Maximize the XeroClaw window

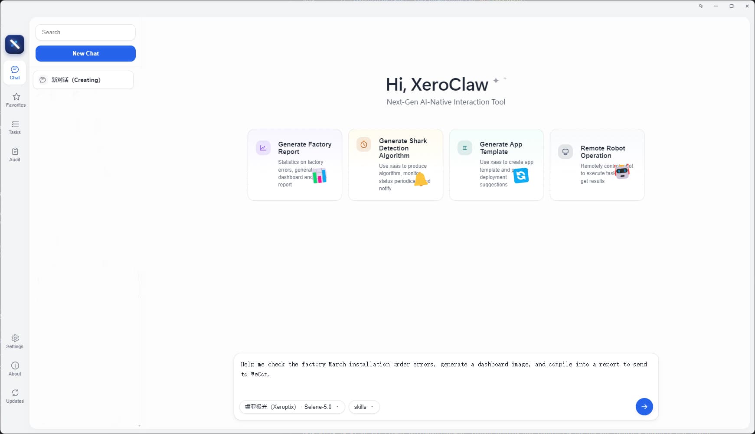click(732, 6)
